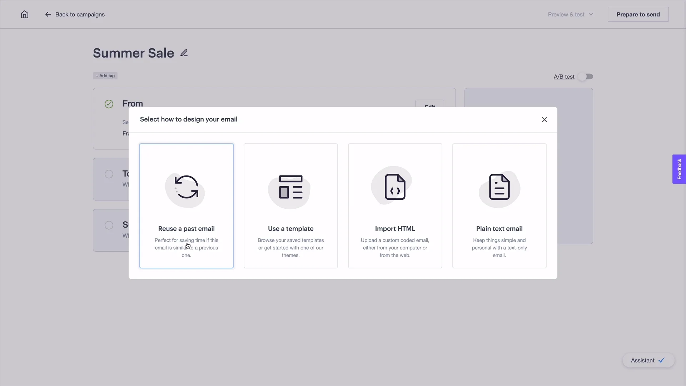The width and height of the screenshot is (686, 386).
Task: Expand the campaign name edit options
Action: pyautogui.click(x=184, y=53)
